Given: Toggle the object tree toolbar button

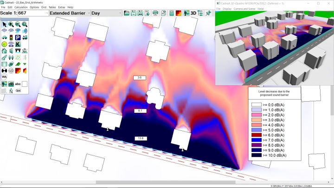Looking at the screenshot, I should click(x=200, y=13).
